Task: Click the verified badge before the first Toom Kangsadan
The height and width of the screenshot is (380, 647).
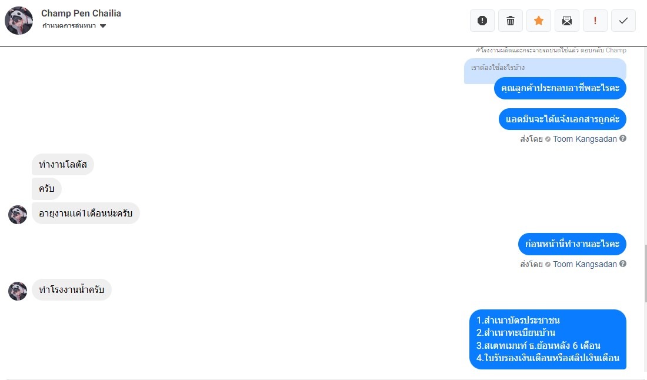Action: [548, 139]
